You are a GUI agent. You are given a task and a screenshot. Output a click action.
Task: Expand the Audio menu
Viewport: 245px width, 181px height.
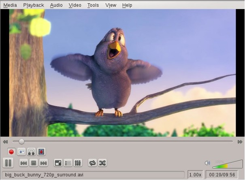point(56,5)
